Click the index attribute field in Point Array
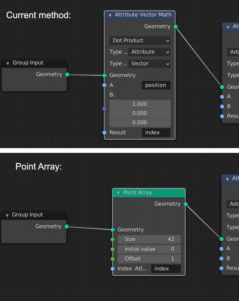The width and height of the screenshot is (239, 301). (x=166, y=269)
